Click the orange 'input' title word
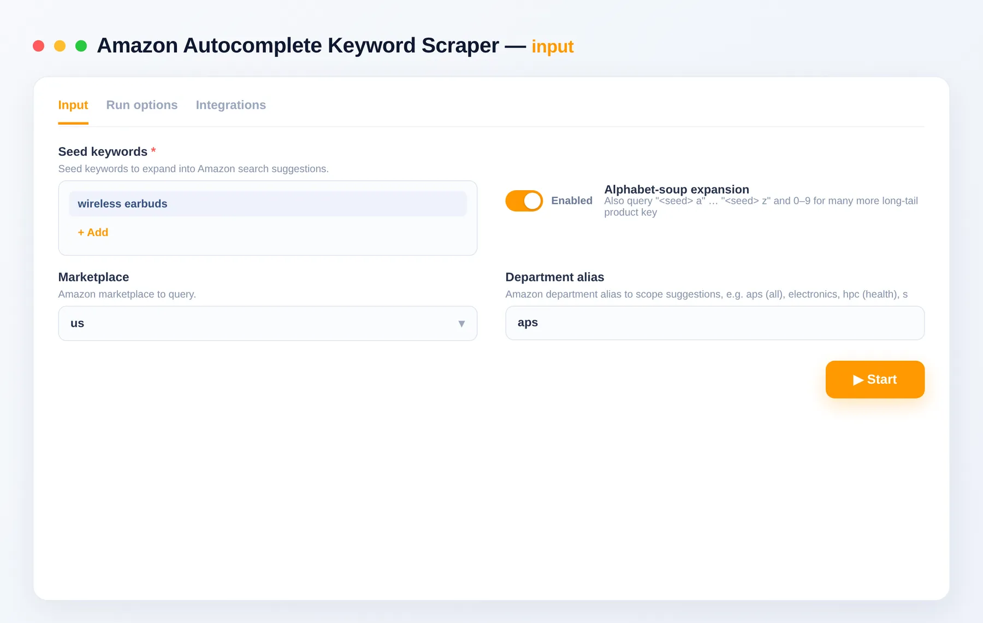Viewport: 983px width, 623px height. point(553,46)
